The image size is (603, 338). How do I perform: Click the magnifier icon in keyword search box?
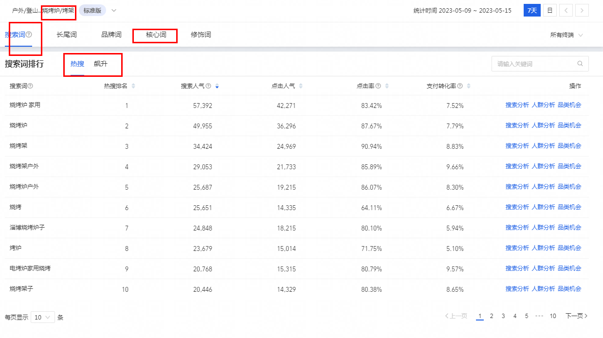pos(580,64)
